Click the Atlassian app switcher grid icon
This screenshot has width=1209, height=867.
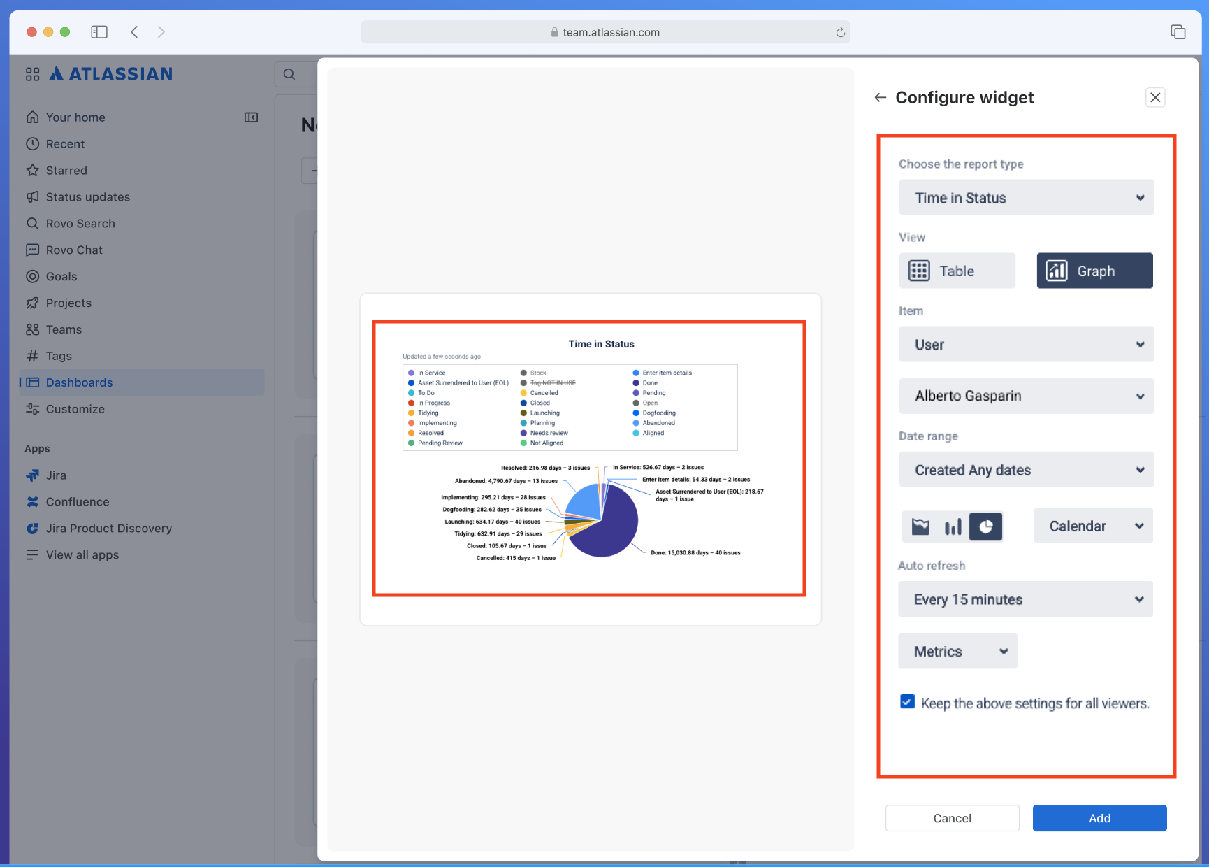click(32, 74)
